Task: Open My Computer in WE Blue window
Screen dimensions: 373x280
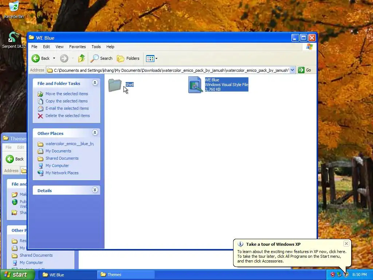Action: [x=57, y=166]
